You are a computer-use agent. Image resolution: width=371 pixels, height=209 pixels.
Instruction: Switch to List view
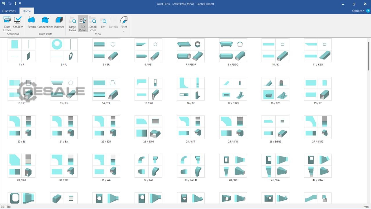[x=103, y=23]
